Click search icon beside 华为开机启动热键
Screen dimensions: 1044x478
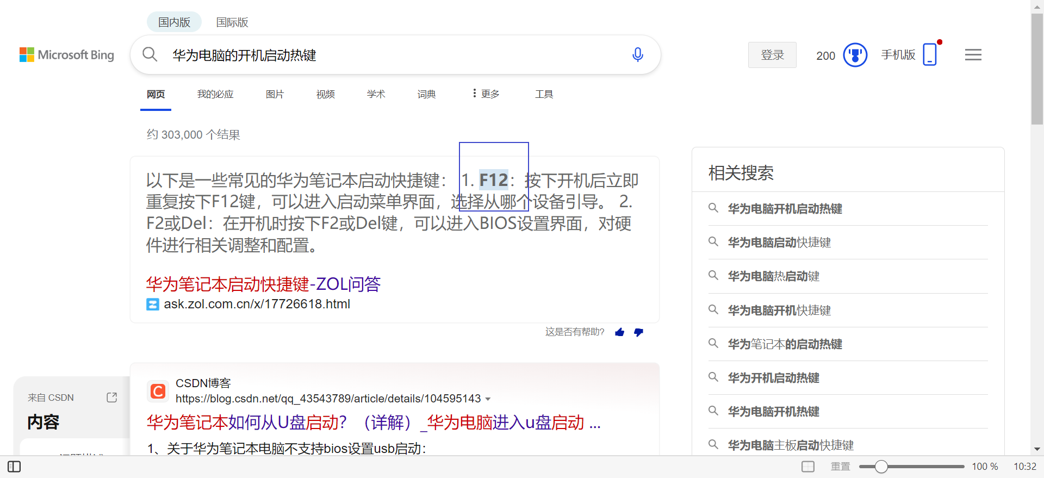coord(713,377)
